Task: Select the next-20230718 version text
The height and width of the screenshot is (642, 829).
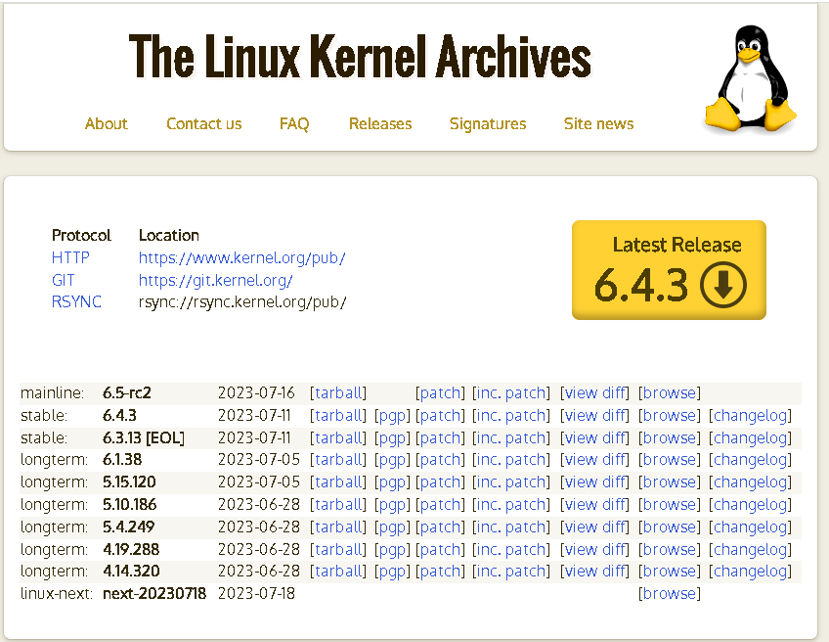Action: tap(154, 594)
